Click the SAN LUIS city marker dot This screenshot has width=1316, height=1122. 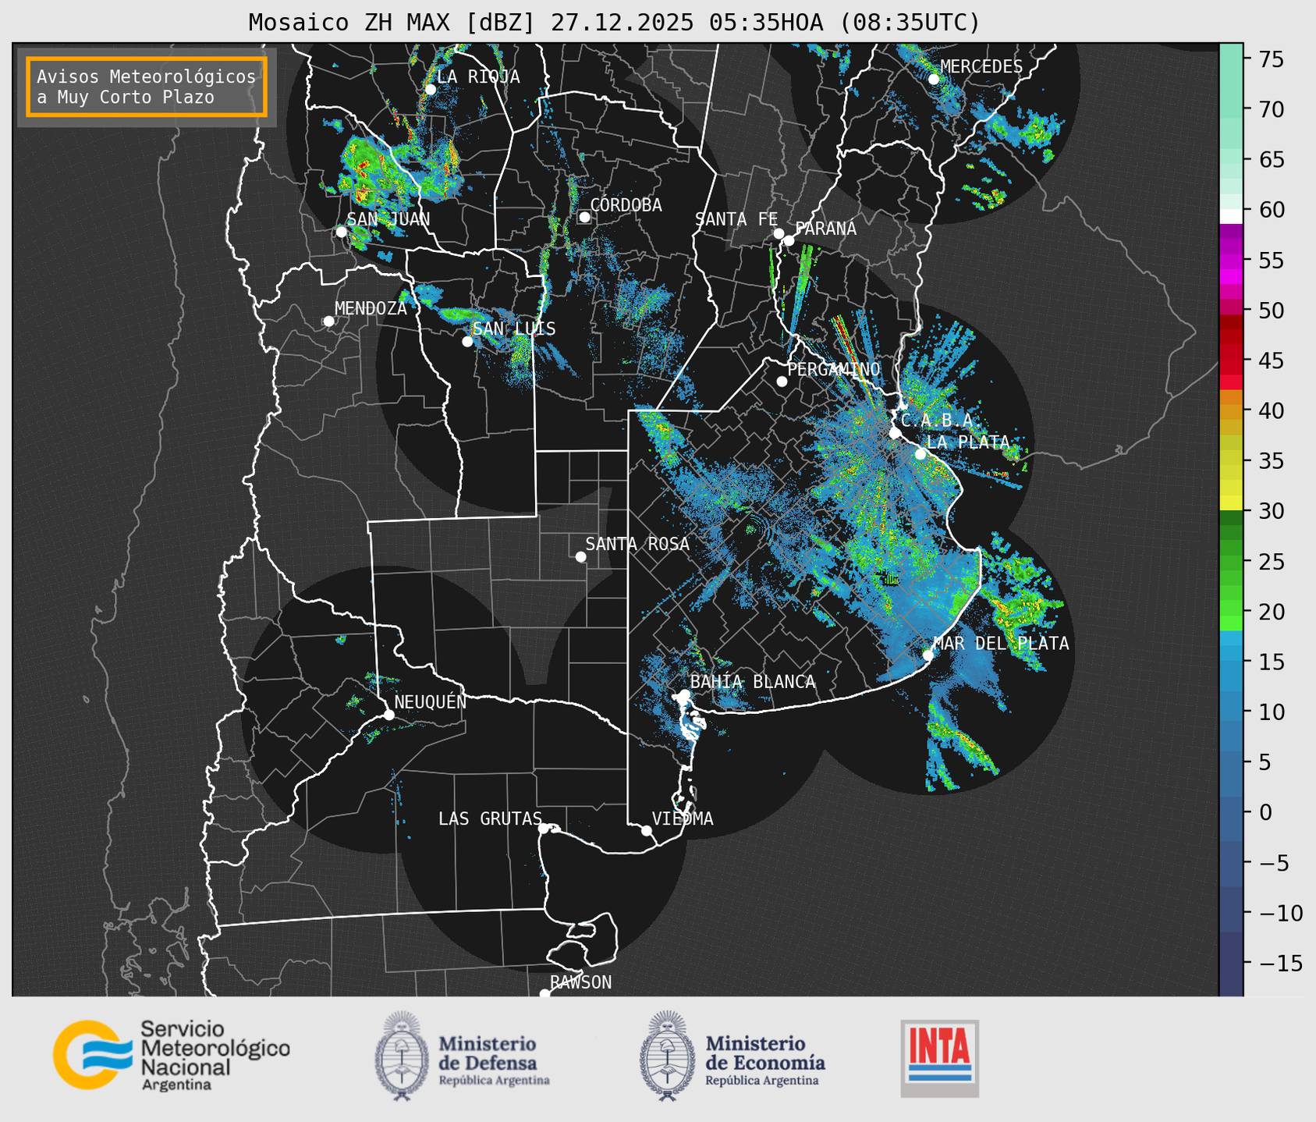tap(467, 342)
